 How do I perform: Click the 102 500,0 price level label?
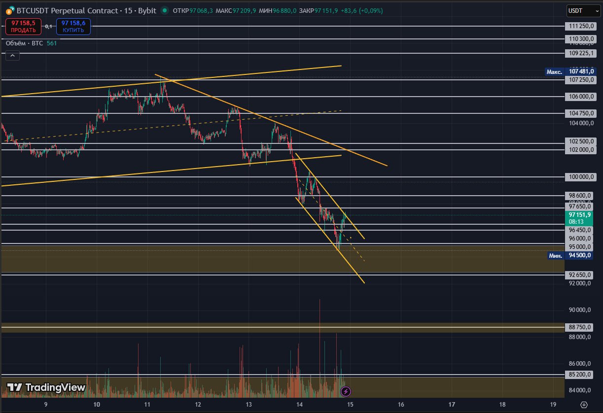(580, 141)
